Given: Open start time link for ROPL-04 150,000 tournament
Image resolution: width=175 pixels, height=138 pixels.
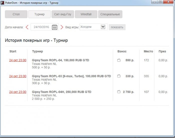Looking at the screenshot, I should (x=18, y=60).
